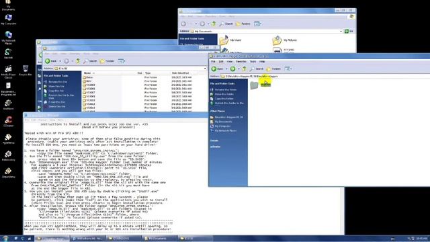Image resolution: width=430 pixels, height=242 pixels.
Task: Go Back in the E:\A-5E window
Action: (51, 61)
